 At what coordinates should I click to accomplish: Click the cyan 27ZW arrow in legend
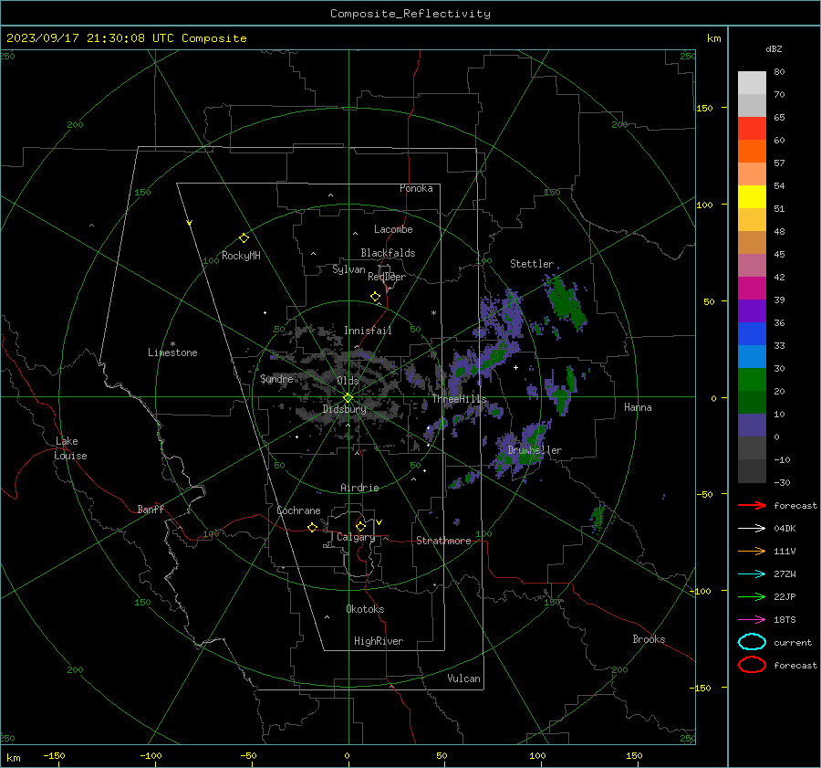[752, 574]
